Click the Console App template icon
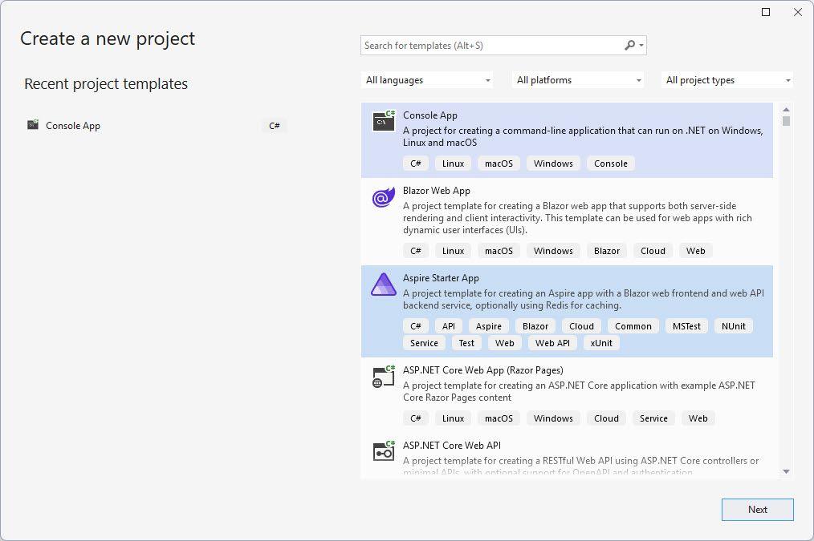Screen dimensions: 814x541 (x=384, y=121)
